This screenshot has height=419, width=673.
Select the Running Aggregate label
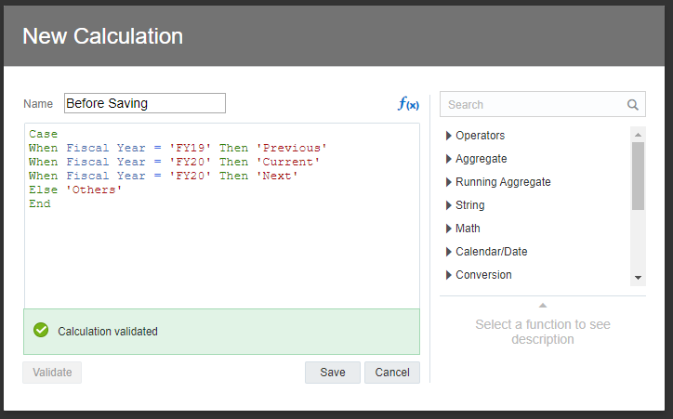pos(503,182)
